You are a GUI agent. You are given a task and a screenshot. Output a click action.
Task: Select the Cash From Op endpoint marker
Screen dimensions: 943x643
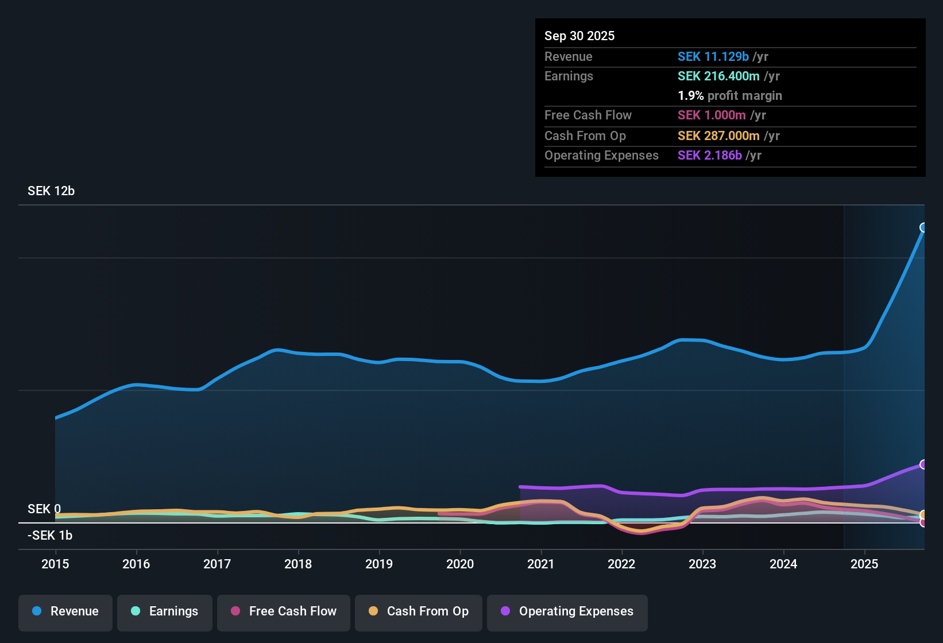pos(923,514)
